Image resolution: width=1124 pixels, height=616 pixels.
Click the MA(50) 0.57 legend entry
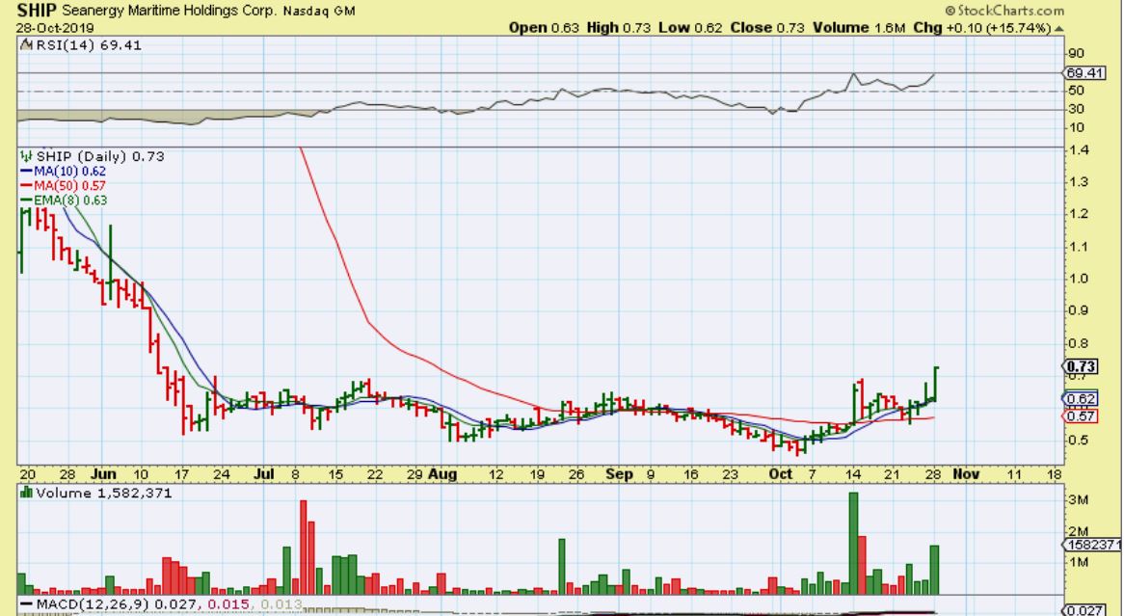[x=64, y=186]
